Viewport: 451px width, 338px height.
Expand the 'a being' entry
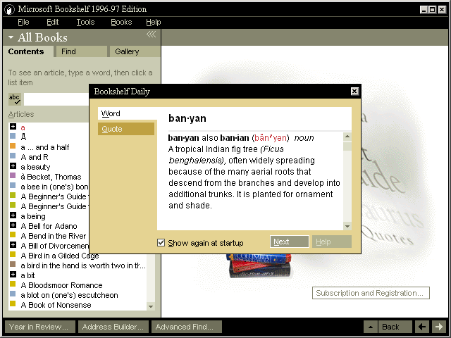[x=13, y=215]
